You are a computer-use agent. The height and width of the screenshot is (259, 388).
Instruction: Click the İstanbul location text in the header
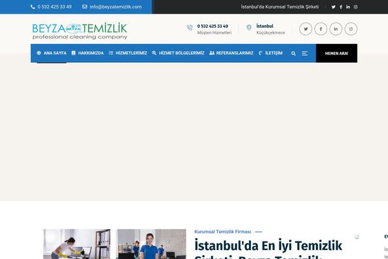[264, 26]
